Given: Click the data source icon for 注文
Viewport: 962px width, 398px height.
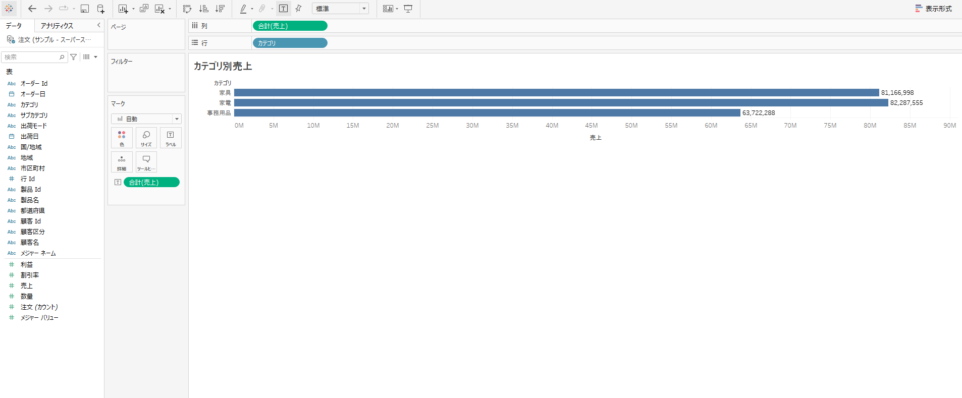Looking at the screenshot, I should 11,39.
